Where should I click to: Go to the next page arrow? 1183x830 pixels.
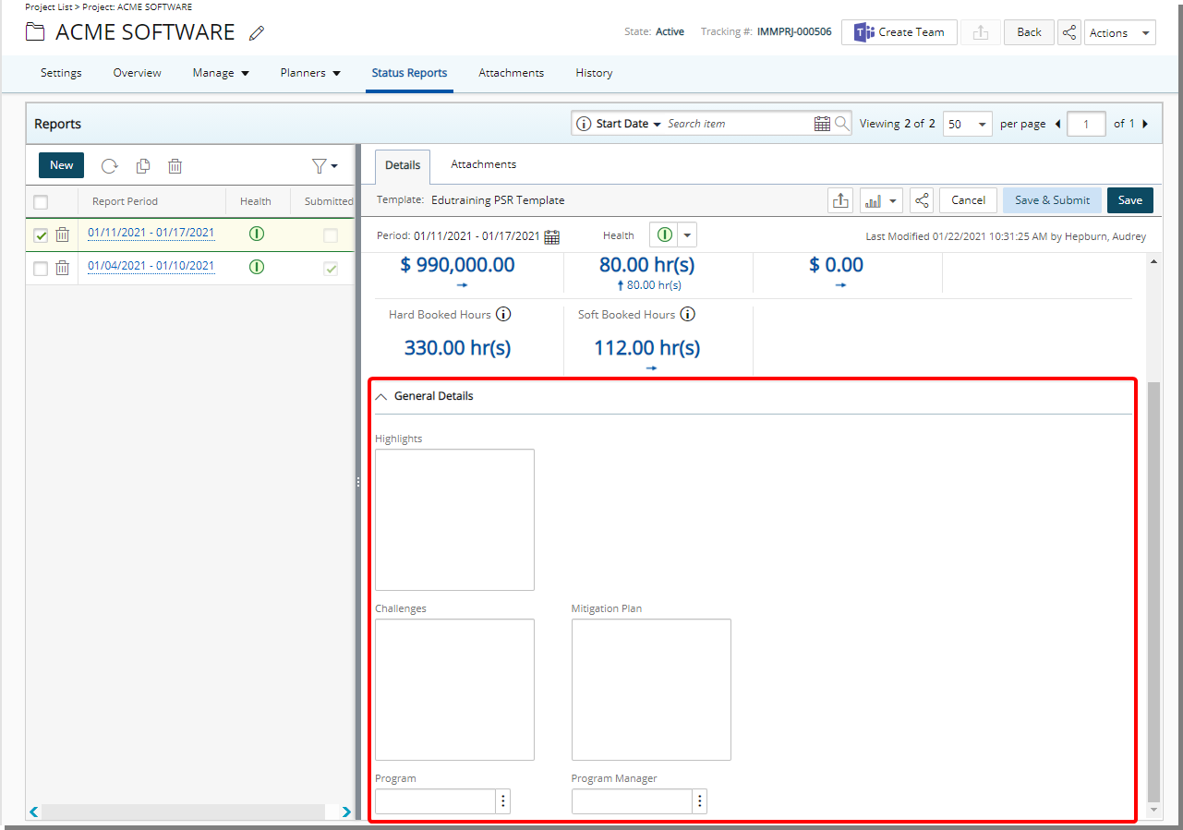coord(1145,124)
